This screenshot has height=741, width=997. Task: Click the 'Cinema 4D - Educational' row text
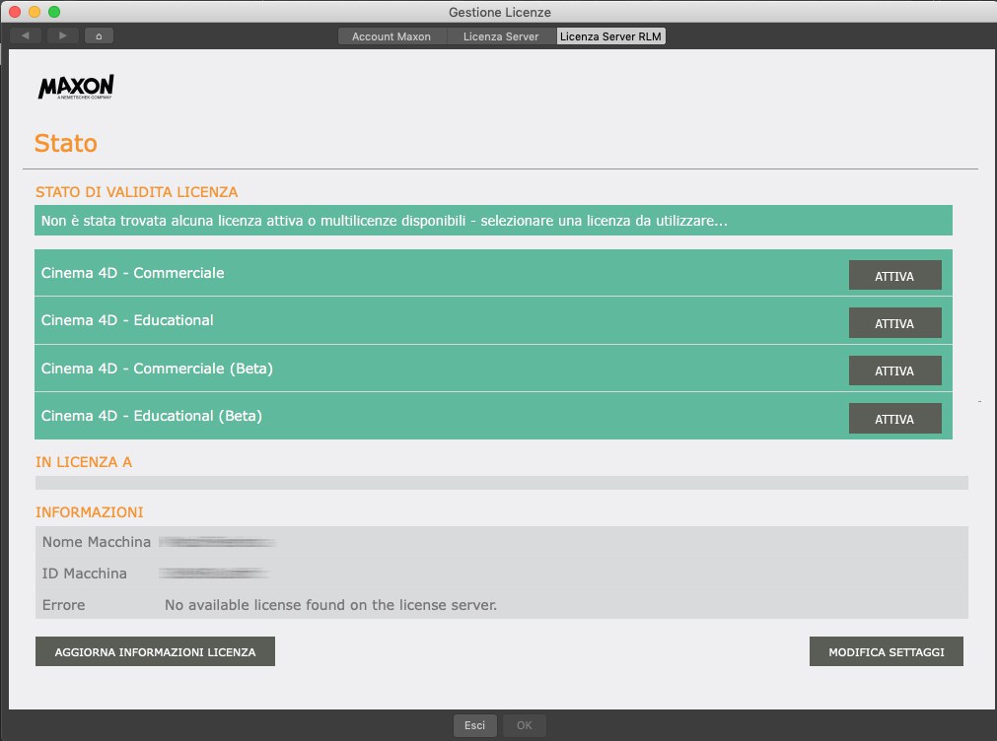click(127, 320)
